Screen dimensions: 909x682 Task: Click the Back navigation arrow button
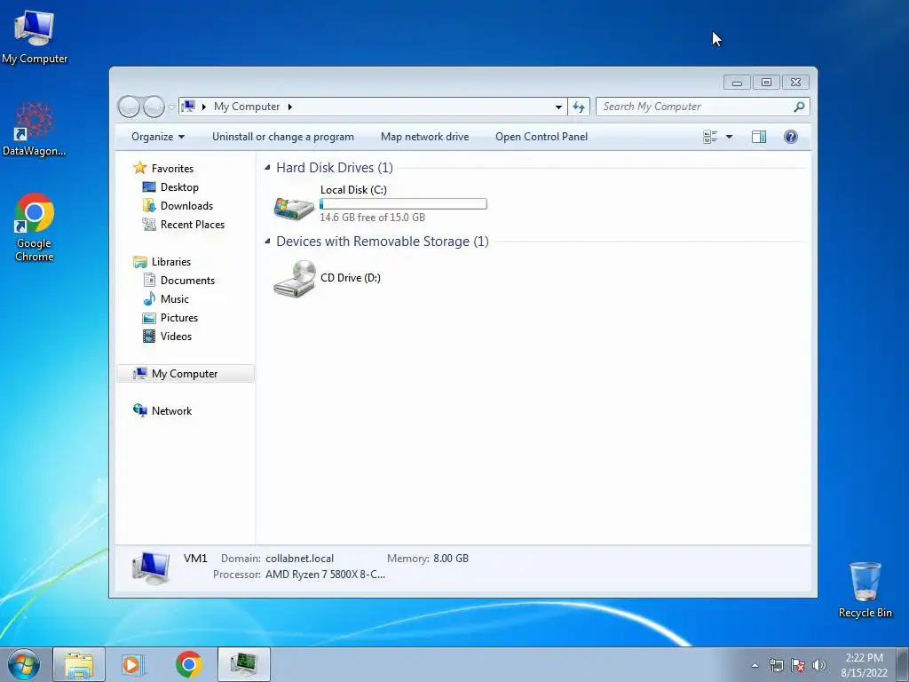[129, 107]
